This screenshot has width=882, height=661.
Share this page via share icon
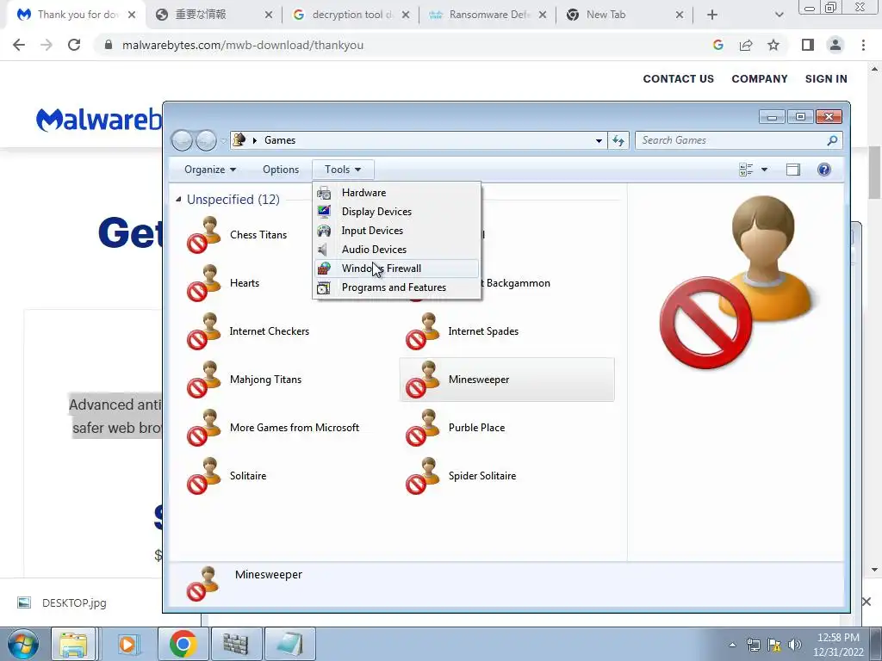pos(746,45)
